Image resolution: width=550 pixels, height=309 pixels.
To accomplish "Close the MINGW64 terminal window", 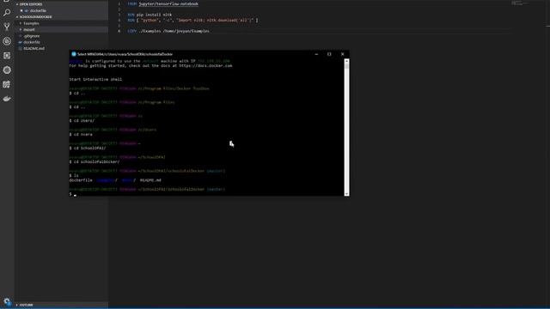I will point(342,54).
